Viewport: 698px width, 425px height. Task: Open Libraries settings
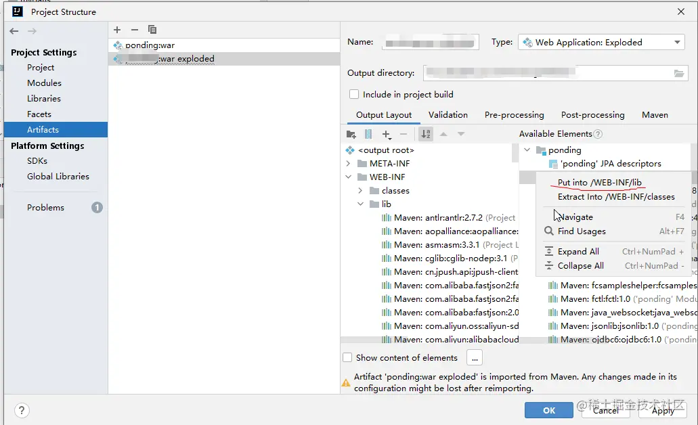(x=43, y=99)
